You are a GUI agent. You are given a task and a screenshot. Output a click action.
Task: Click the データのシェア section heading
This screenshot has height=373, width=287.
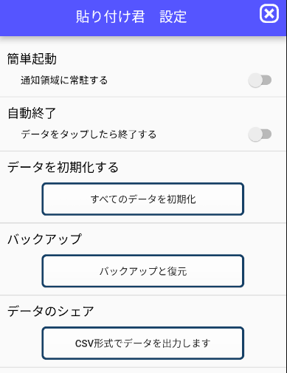[x=51, y=312]
